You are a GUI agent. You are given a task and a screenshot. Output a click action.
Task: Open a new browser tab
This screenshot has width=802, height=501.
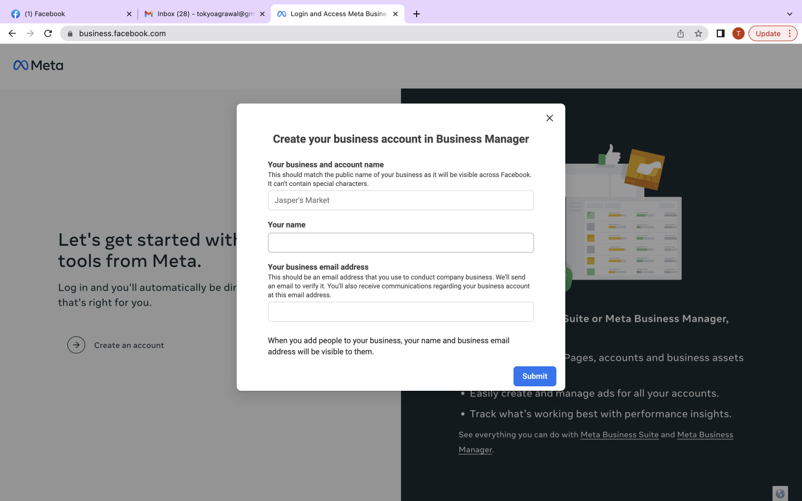click(x=417, y=14)
